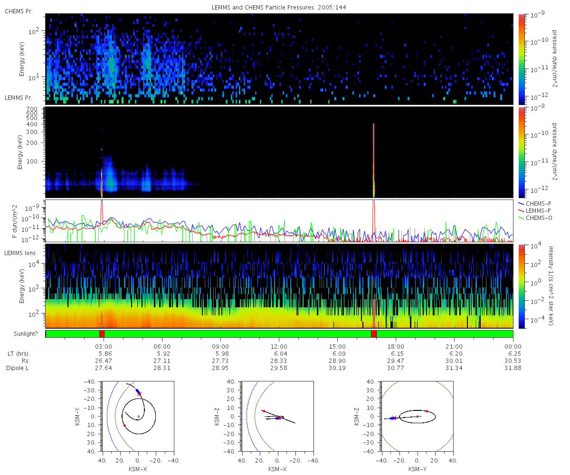Viewport: 570px width, 475px height.
Task: Click the LEMMS ions intensity color bar
Action: pyautogui.click(x=521, y=286)
